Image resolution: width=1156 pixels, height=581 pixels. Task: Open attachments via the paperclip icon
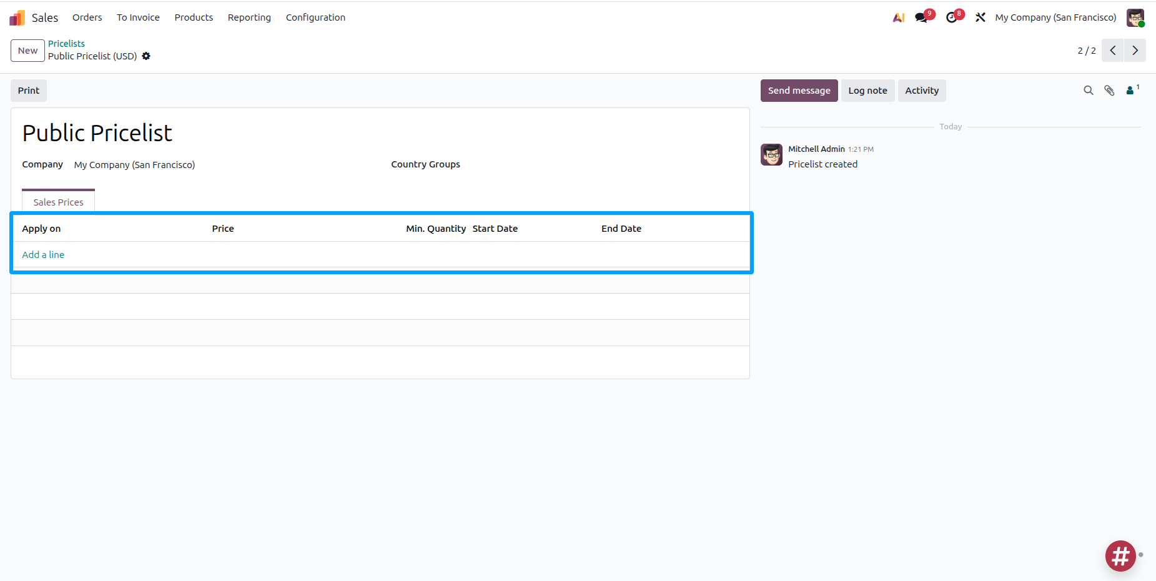[1109, 91]
